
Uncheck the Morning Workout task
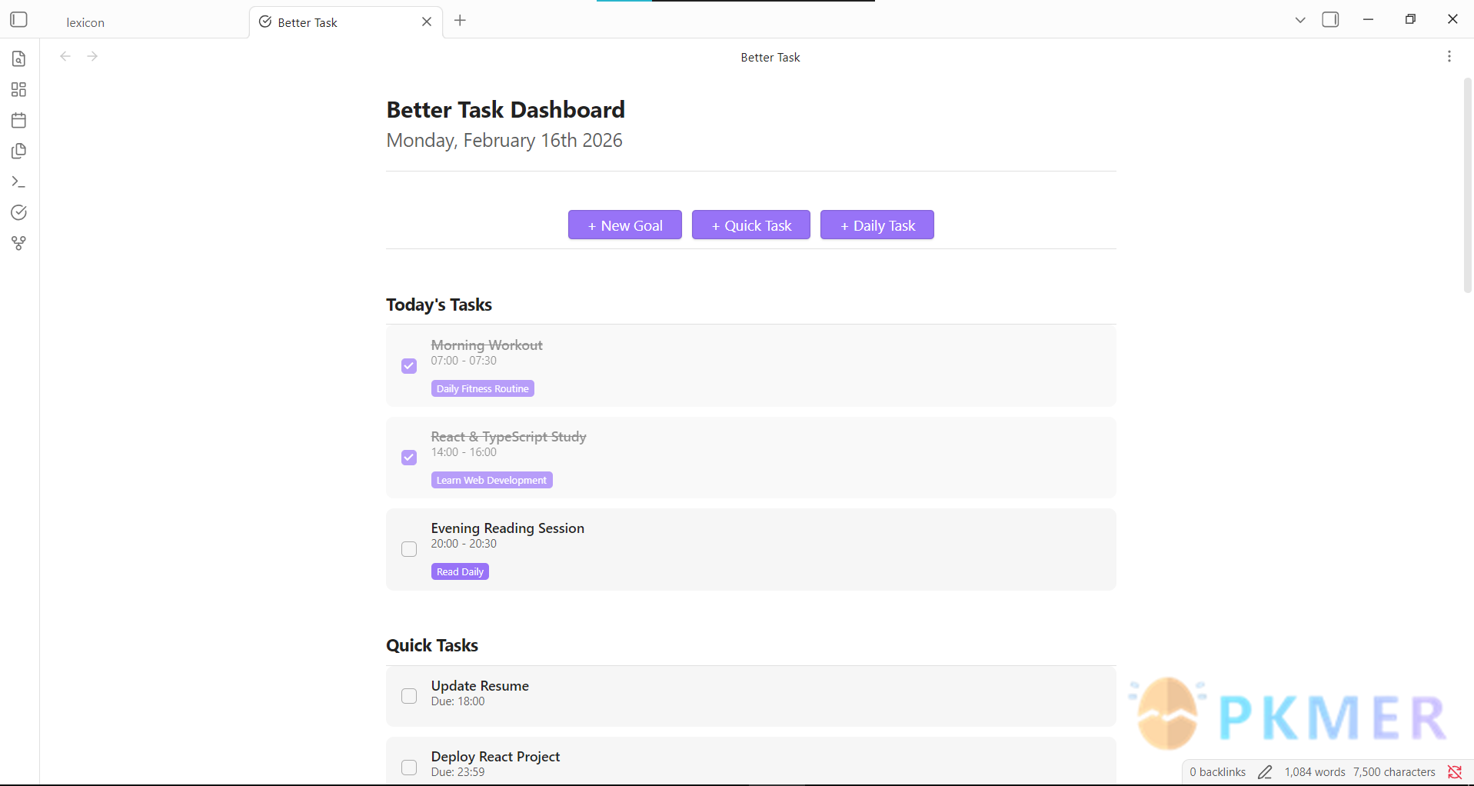409,366
